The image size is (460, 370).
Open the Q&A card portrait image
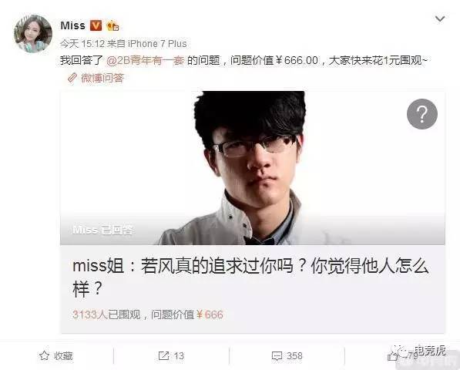pyautogui.click(x=253, y=168)
